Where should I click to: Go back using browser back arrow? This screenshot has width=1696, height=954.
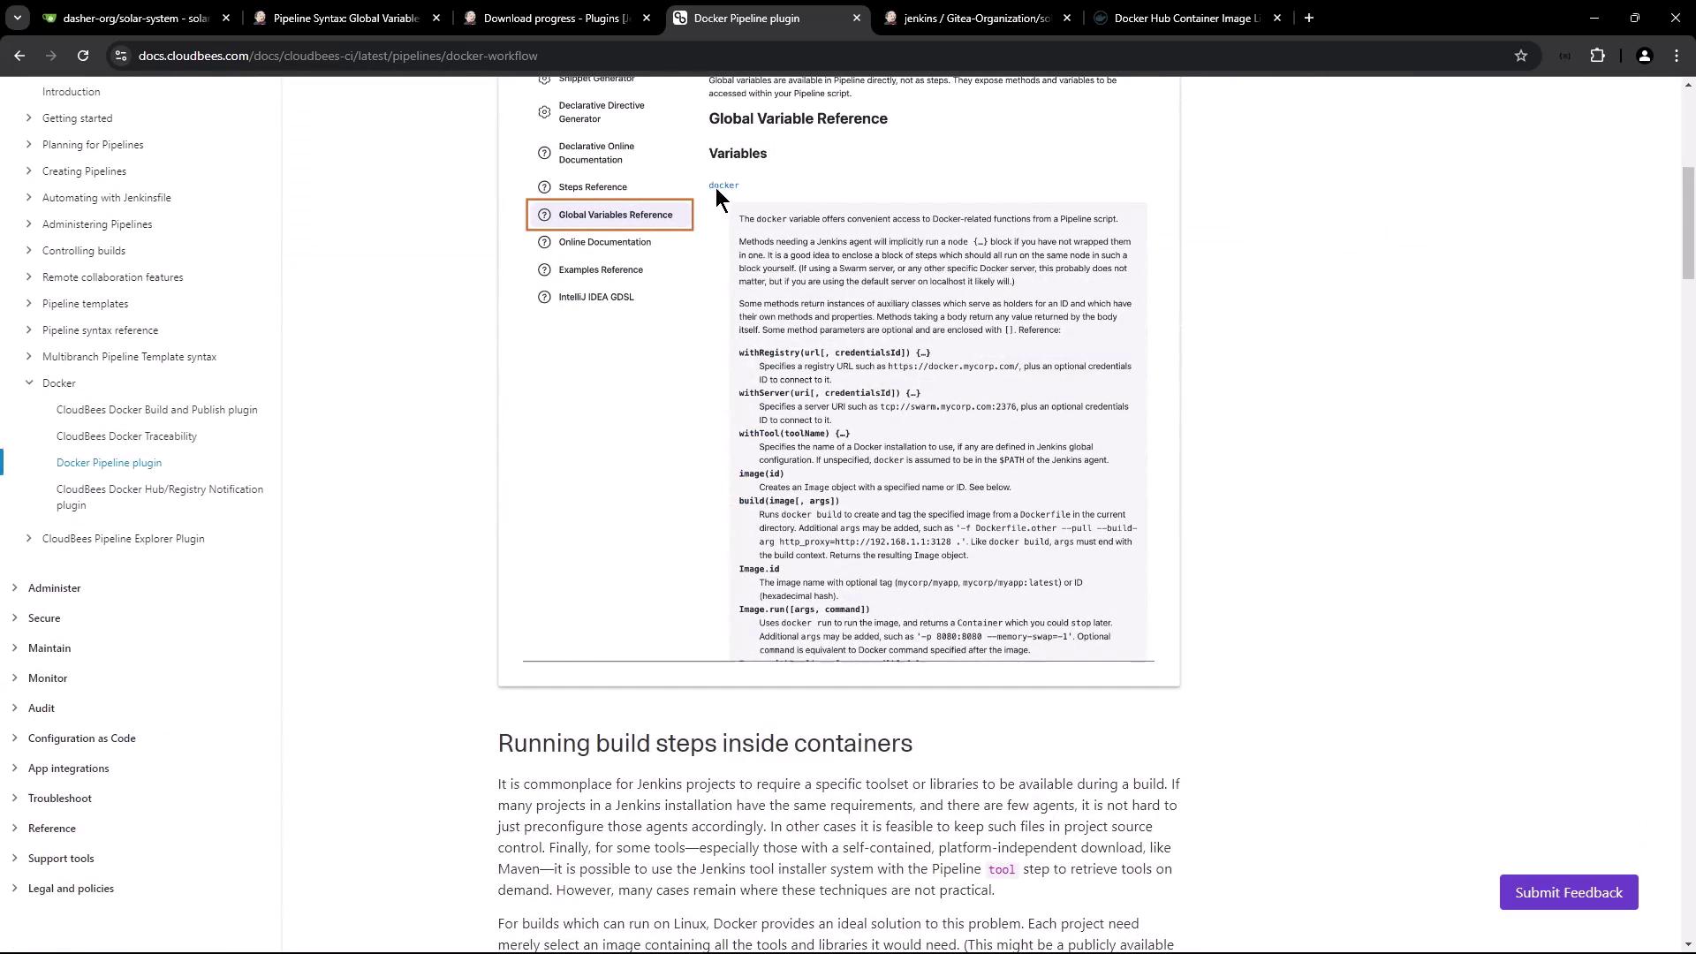[x=19, y=56]
